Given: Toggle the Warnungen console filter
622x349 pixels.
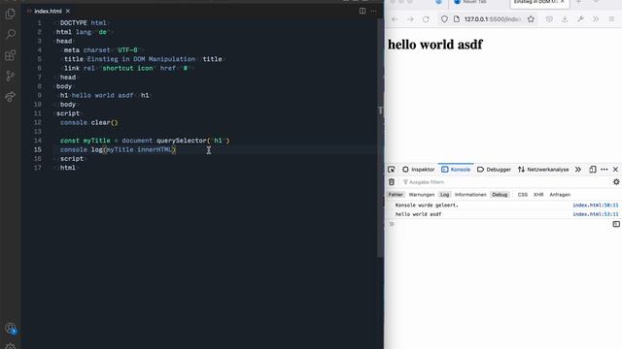Looking at the screenshot, I should coord(421,195).
